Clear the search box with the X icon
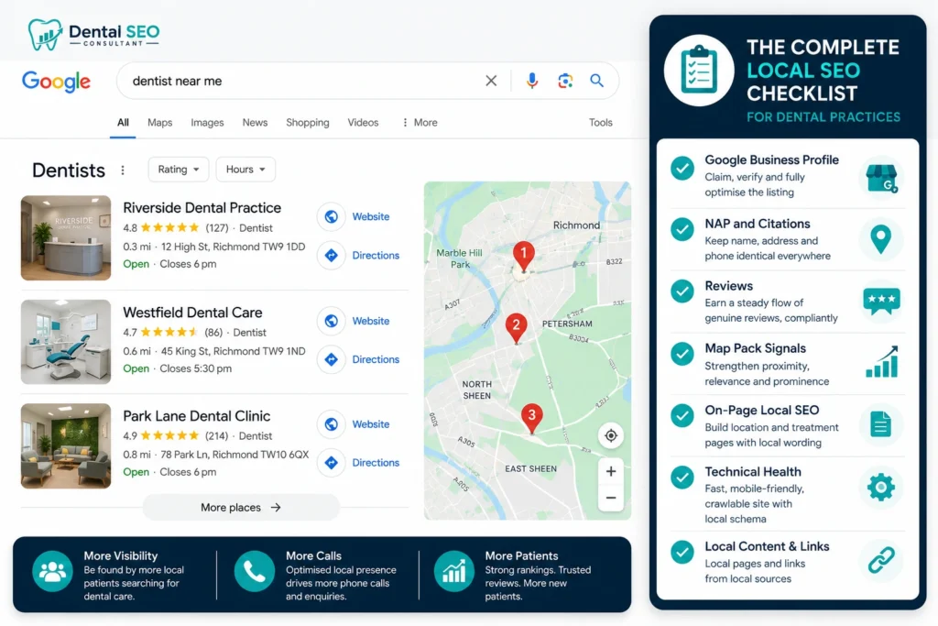Image resolution: width=938 pixels, height=626 pixels. pyautogui.click(x=491, y=81)
